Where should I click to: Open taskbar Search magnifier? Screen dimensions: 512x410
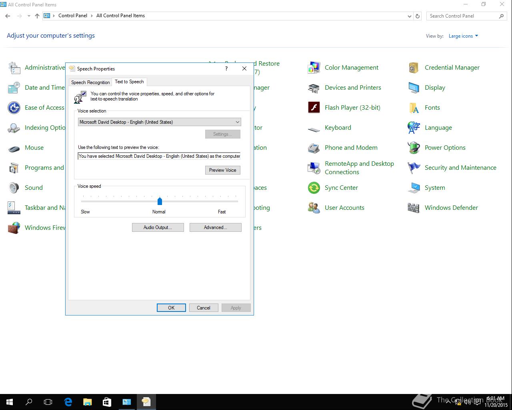[x=29, y=402]
